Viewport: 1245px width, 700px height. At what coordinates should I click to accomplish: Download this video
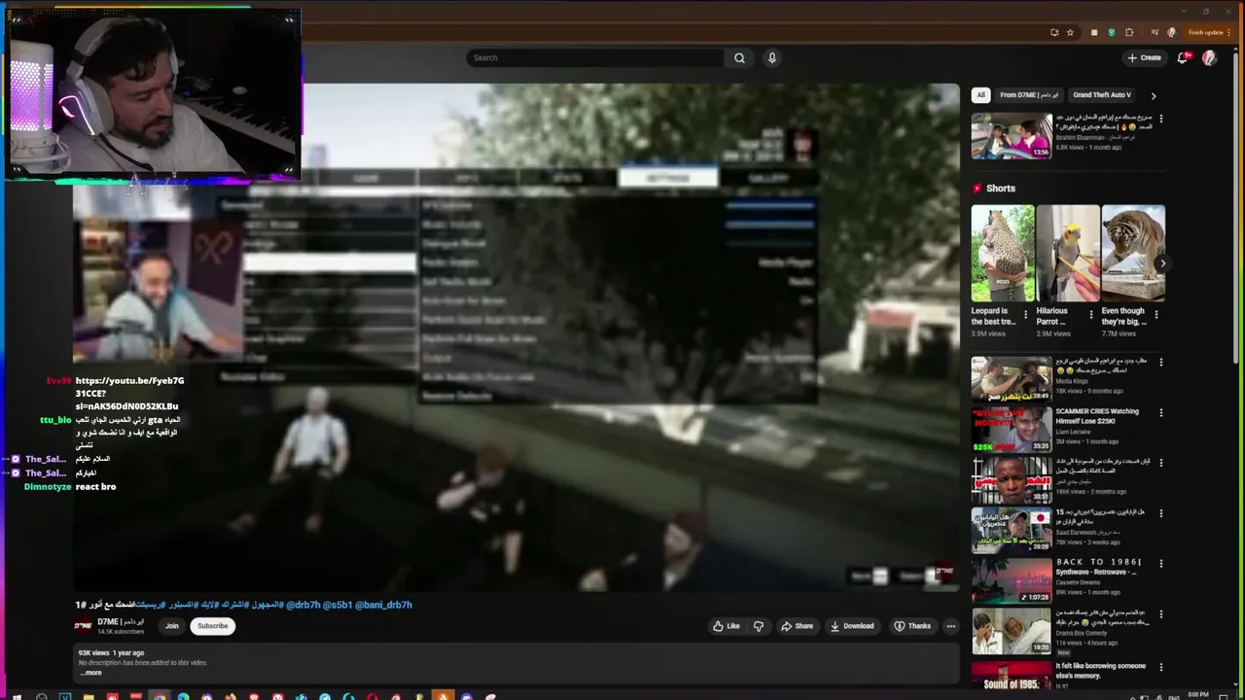(852, 626)
